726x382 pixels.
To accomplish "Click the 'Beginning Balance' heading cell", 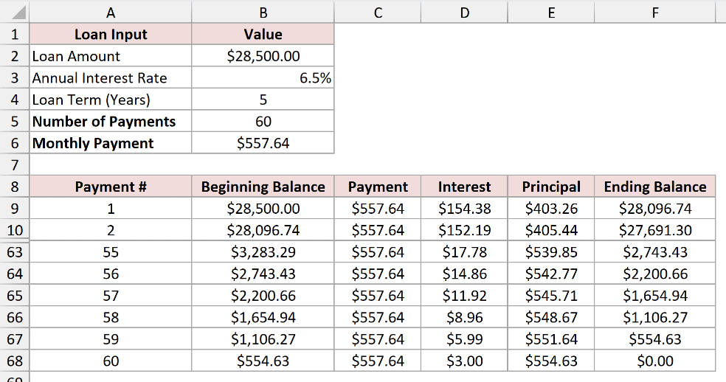I will click(263, 187).
